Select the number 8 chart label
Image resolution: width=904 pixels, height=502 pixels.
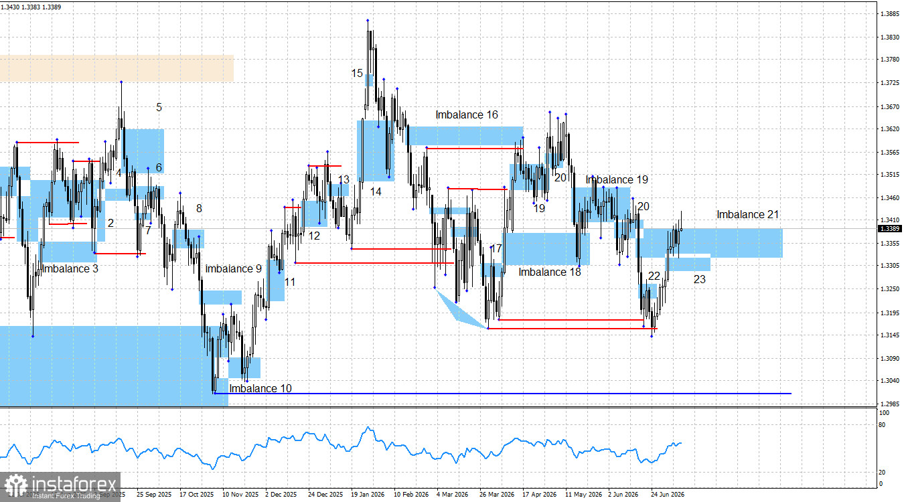pos(199,209)
